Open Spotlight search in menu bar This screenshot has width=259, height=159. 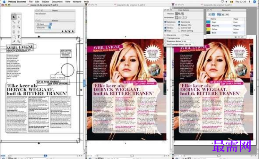[254, 2]
